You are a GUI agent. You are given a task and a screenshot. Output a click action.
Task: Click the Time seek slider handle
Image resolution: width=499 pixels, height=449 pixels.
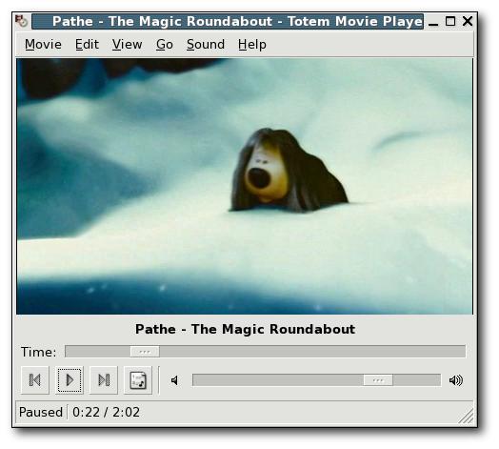[x=145, y=352]
